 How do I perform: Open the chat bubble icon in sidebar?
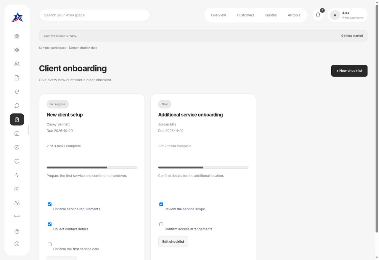point(17,106)
